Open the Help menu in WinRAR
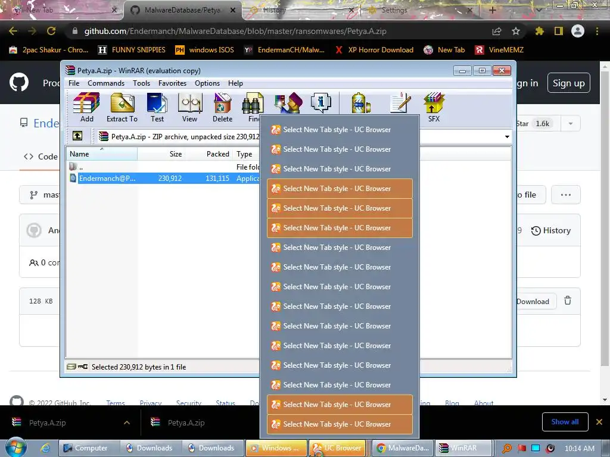 point(235,83)
